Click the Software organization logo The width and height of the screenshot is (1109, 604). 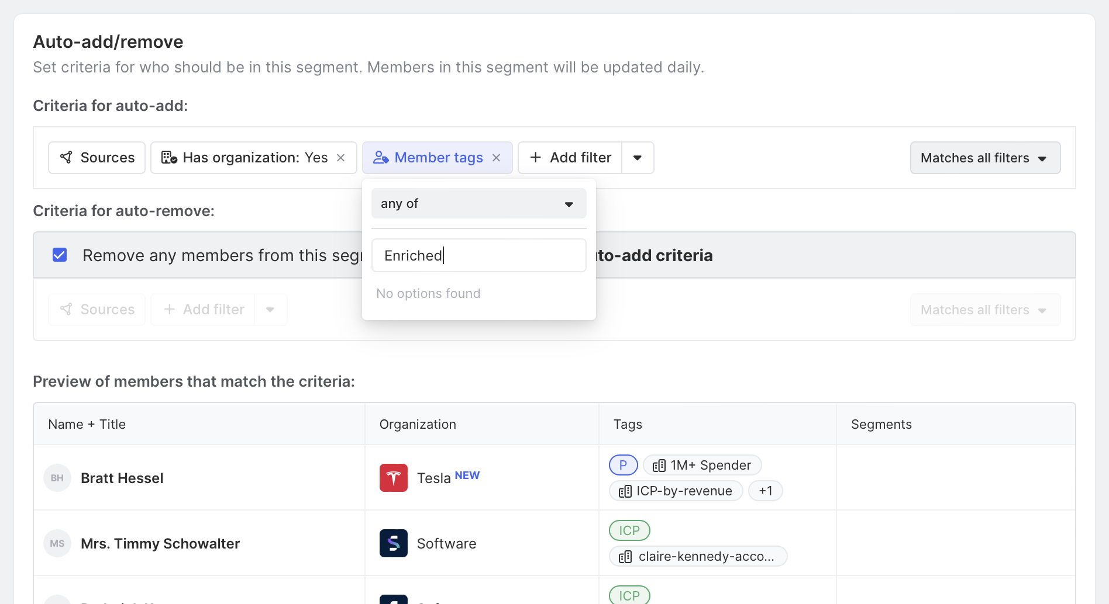click(394, 543)
